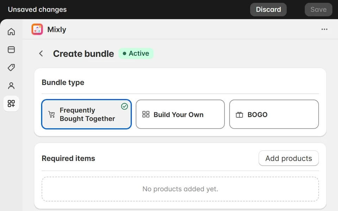Open the Products tag icon in sidebar
The image size is (338, 211).
click(11, 68)
